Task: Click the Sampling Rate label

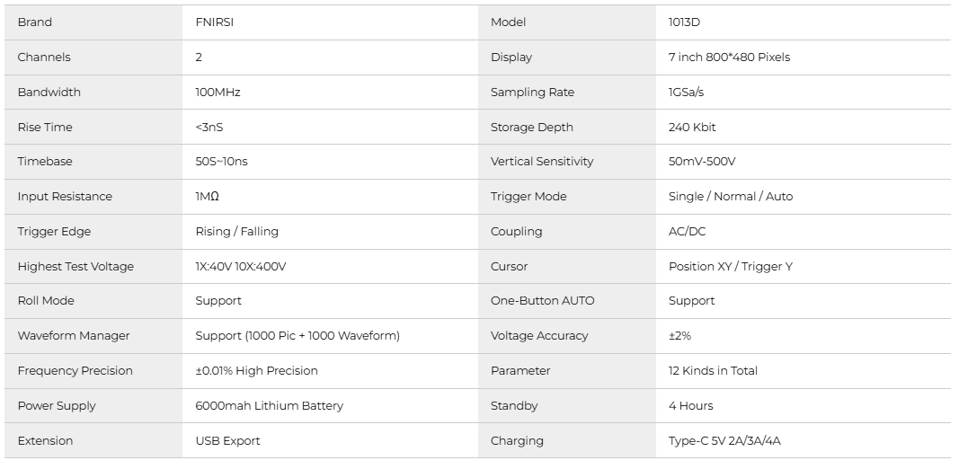Action: (532, 93)
